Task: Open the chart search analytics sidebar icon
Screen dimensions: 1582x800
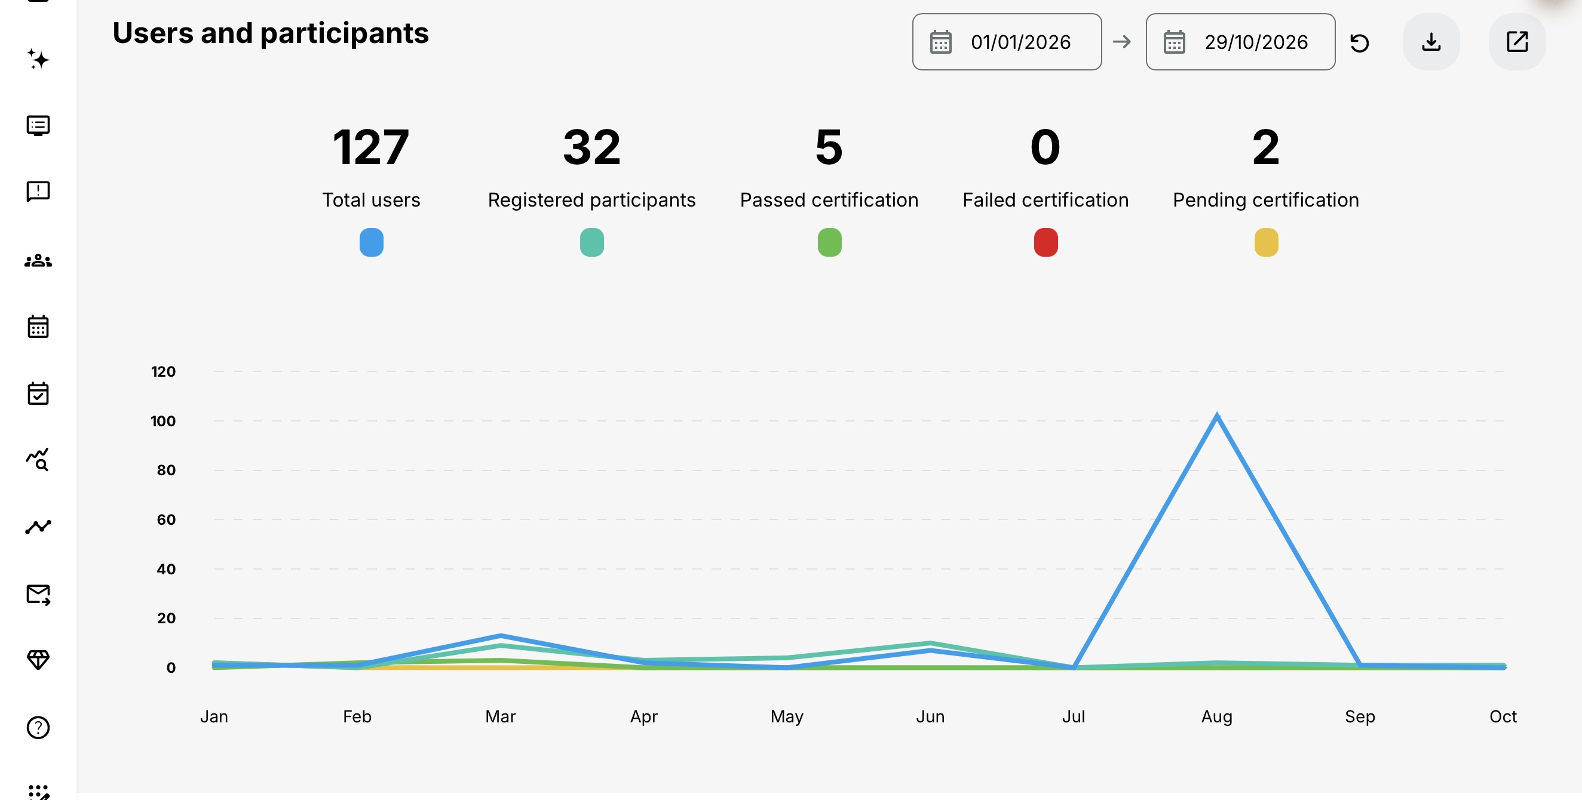Action: [38, 459]
